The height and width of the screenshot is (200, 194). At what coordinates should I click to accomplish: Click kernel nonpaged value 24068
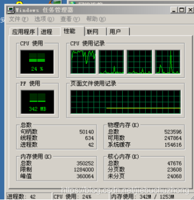(x=174, y=176)
